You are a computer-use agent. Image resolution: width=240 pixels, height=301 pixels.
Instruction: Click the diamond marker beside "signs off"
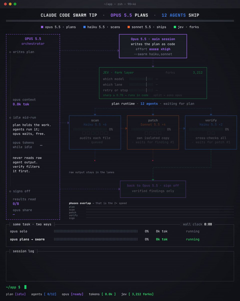click(10, 191)
